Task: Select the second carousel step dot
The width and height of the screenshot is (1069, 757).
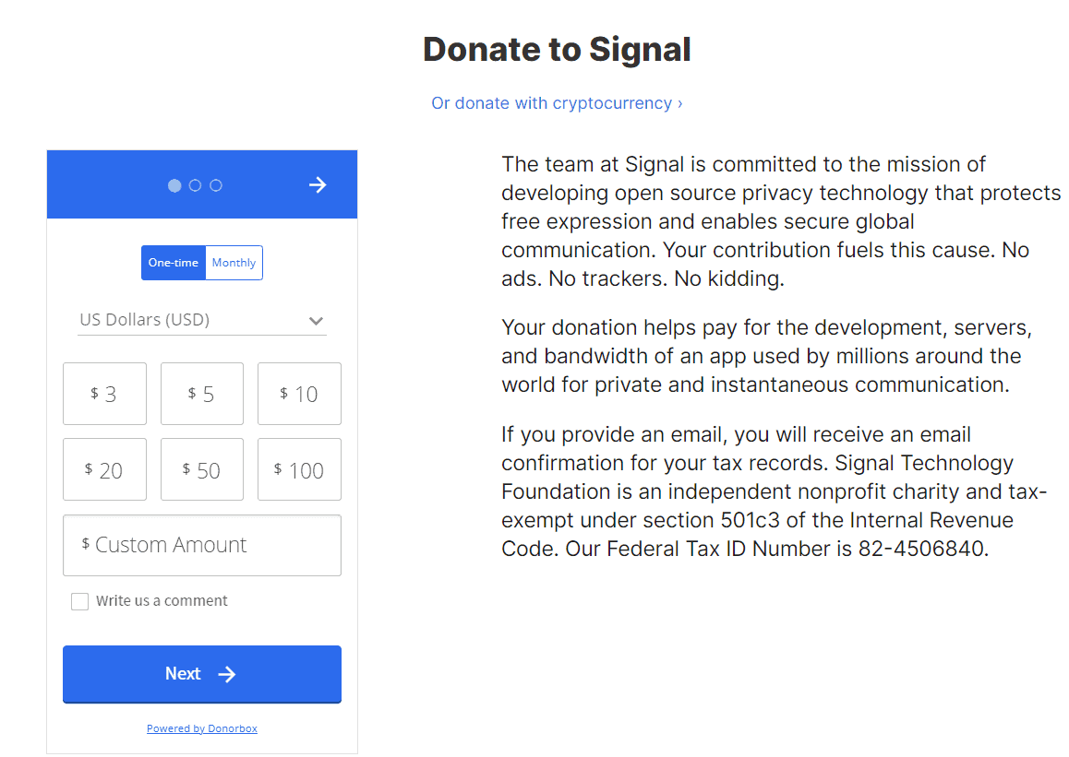Action: click(195, 185)
